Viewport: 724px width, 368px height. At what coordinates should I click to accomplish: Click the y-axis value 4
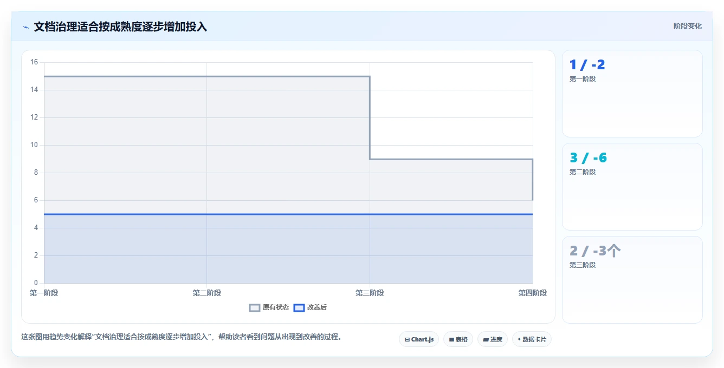coord(36,228)
